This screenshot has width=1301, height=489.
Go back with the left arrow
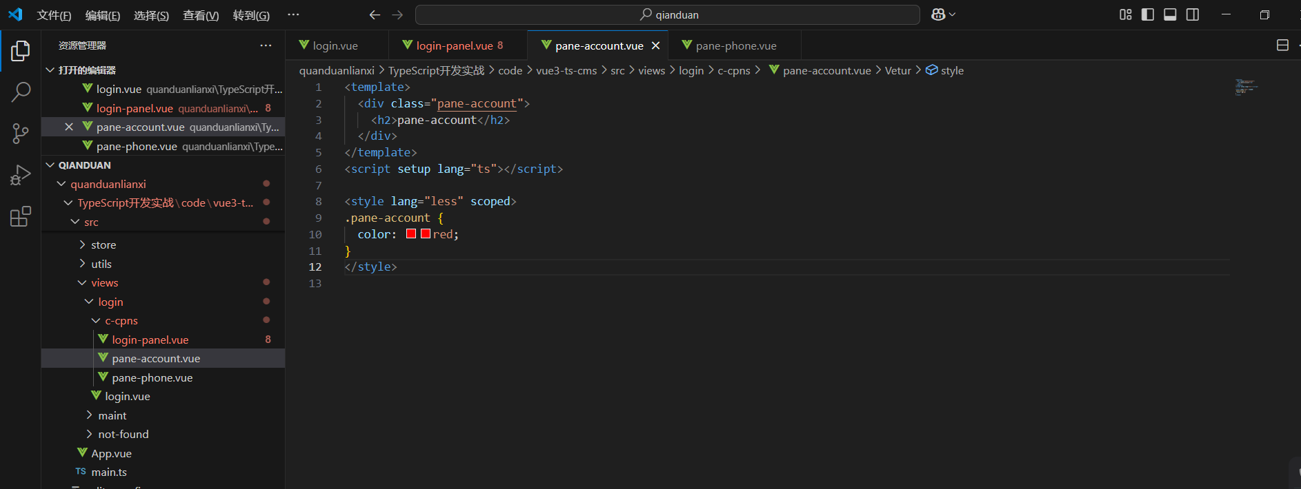point(375,14)
